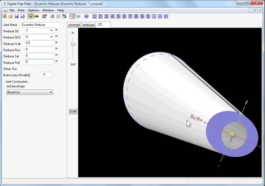Click the keypad minus sign button

[160, 16]
